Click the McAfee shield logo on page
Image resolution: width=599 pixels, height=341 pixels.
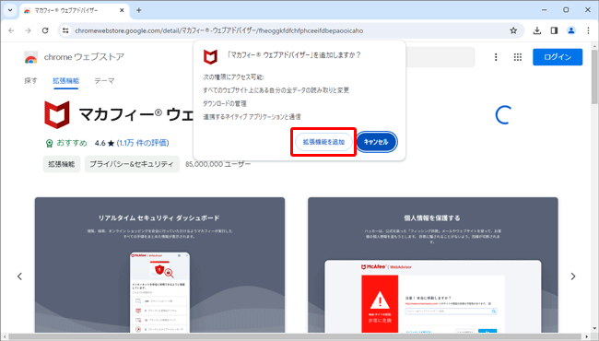click(57, 115)
